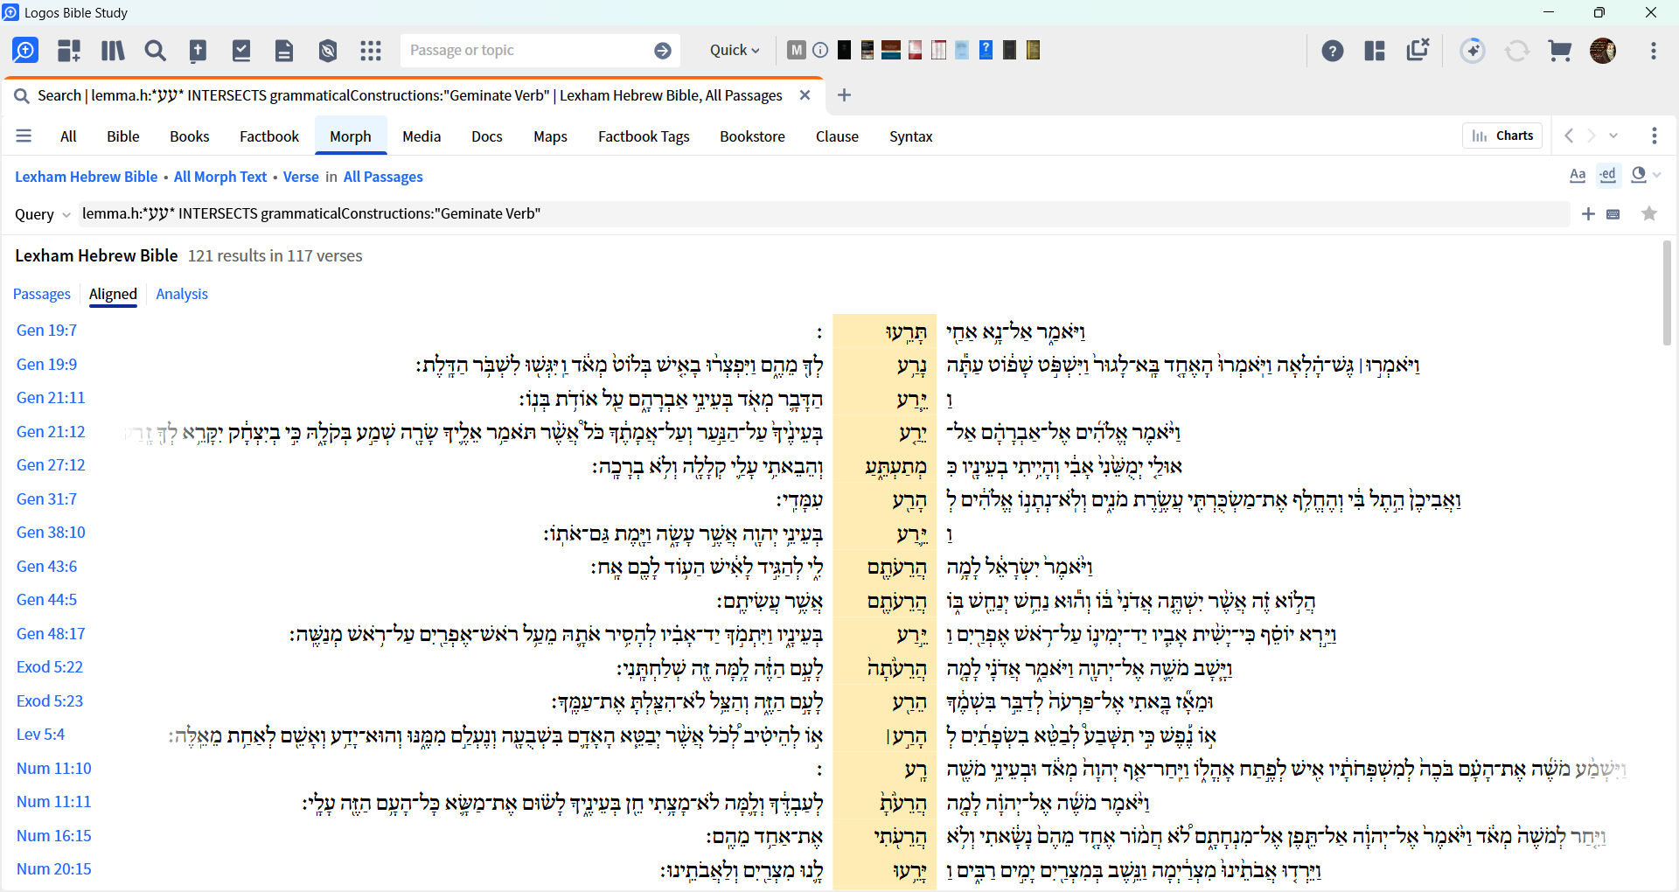Screen dimensions: 1679x892
Task: Open the Help question mark icon
Action: [1333, 51]
